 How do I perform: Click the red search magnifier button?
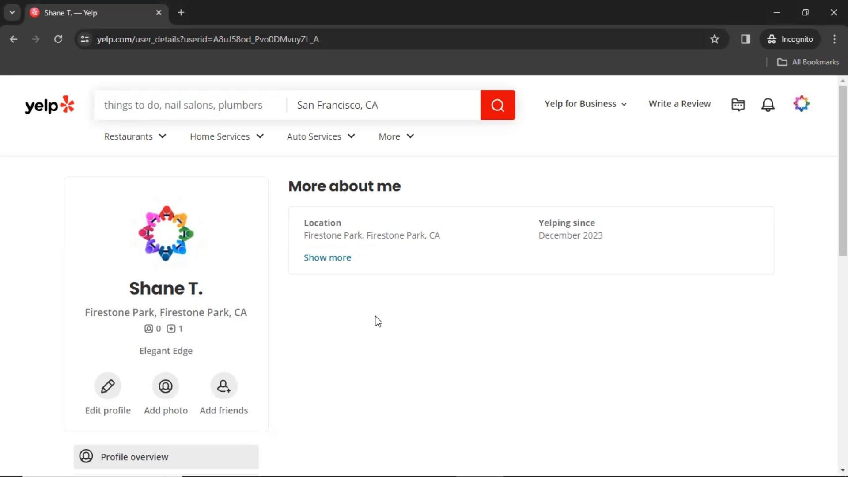(x=497, y=105)
